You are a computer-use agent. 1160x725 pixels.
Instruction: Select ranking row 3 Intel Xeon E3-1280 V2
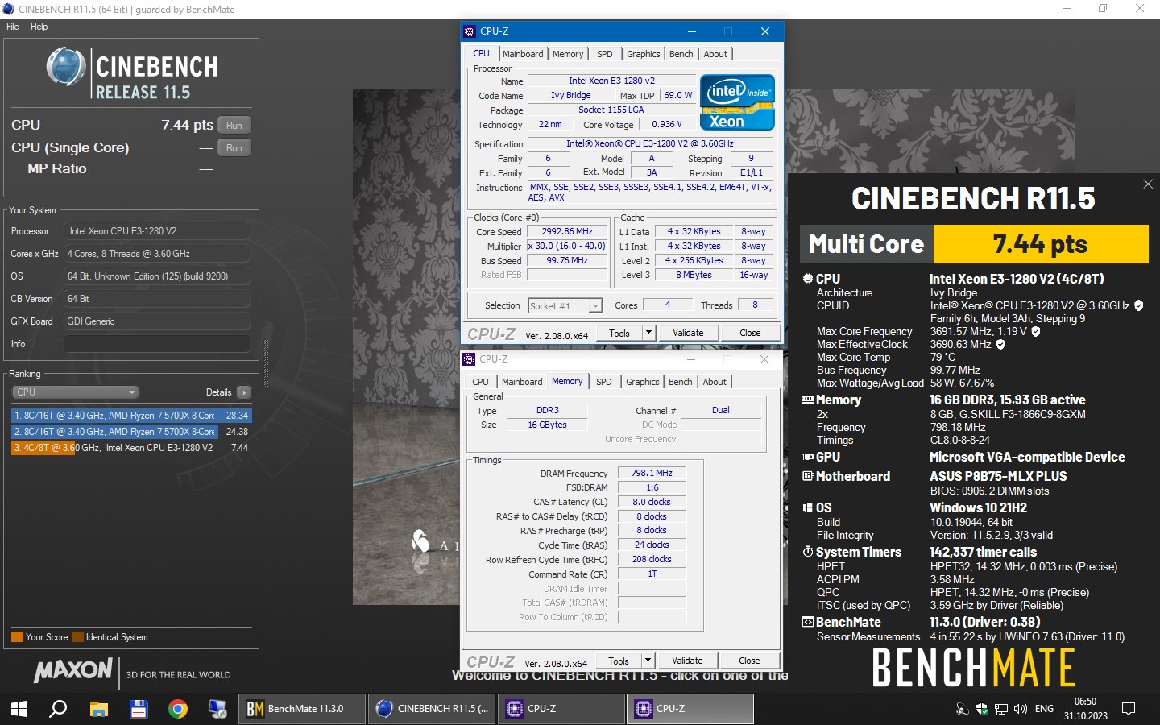point(131,448)
